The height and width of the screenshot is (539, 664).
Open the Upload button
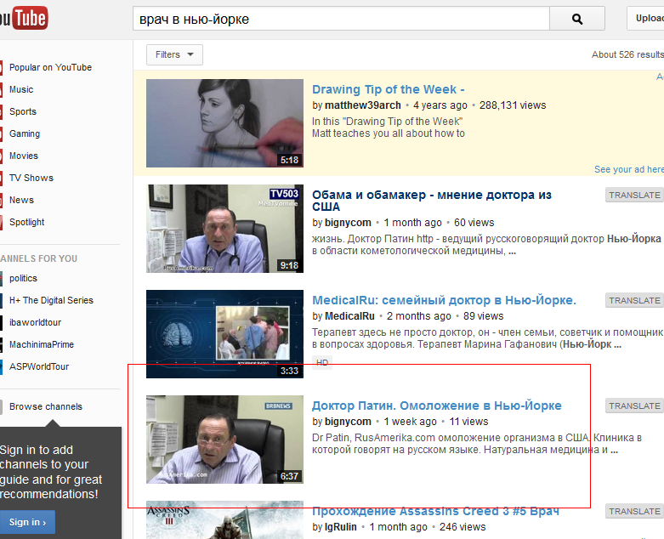647,18
